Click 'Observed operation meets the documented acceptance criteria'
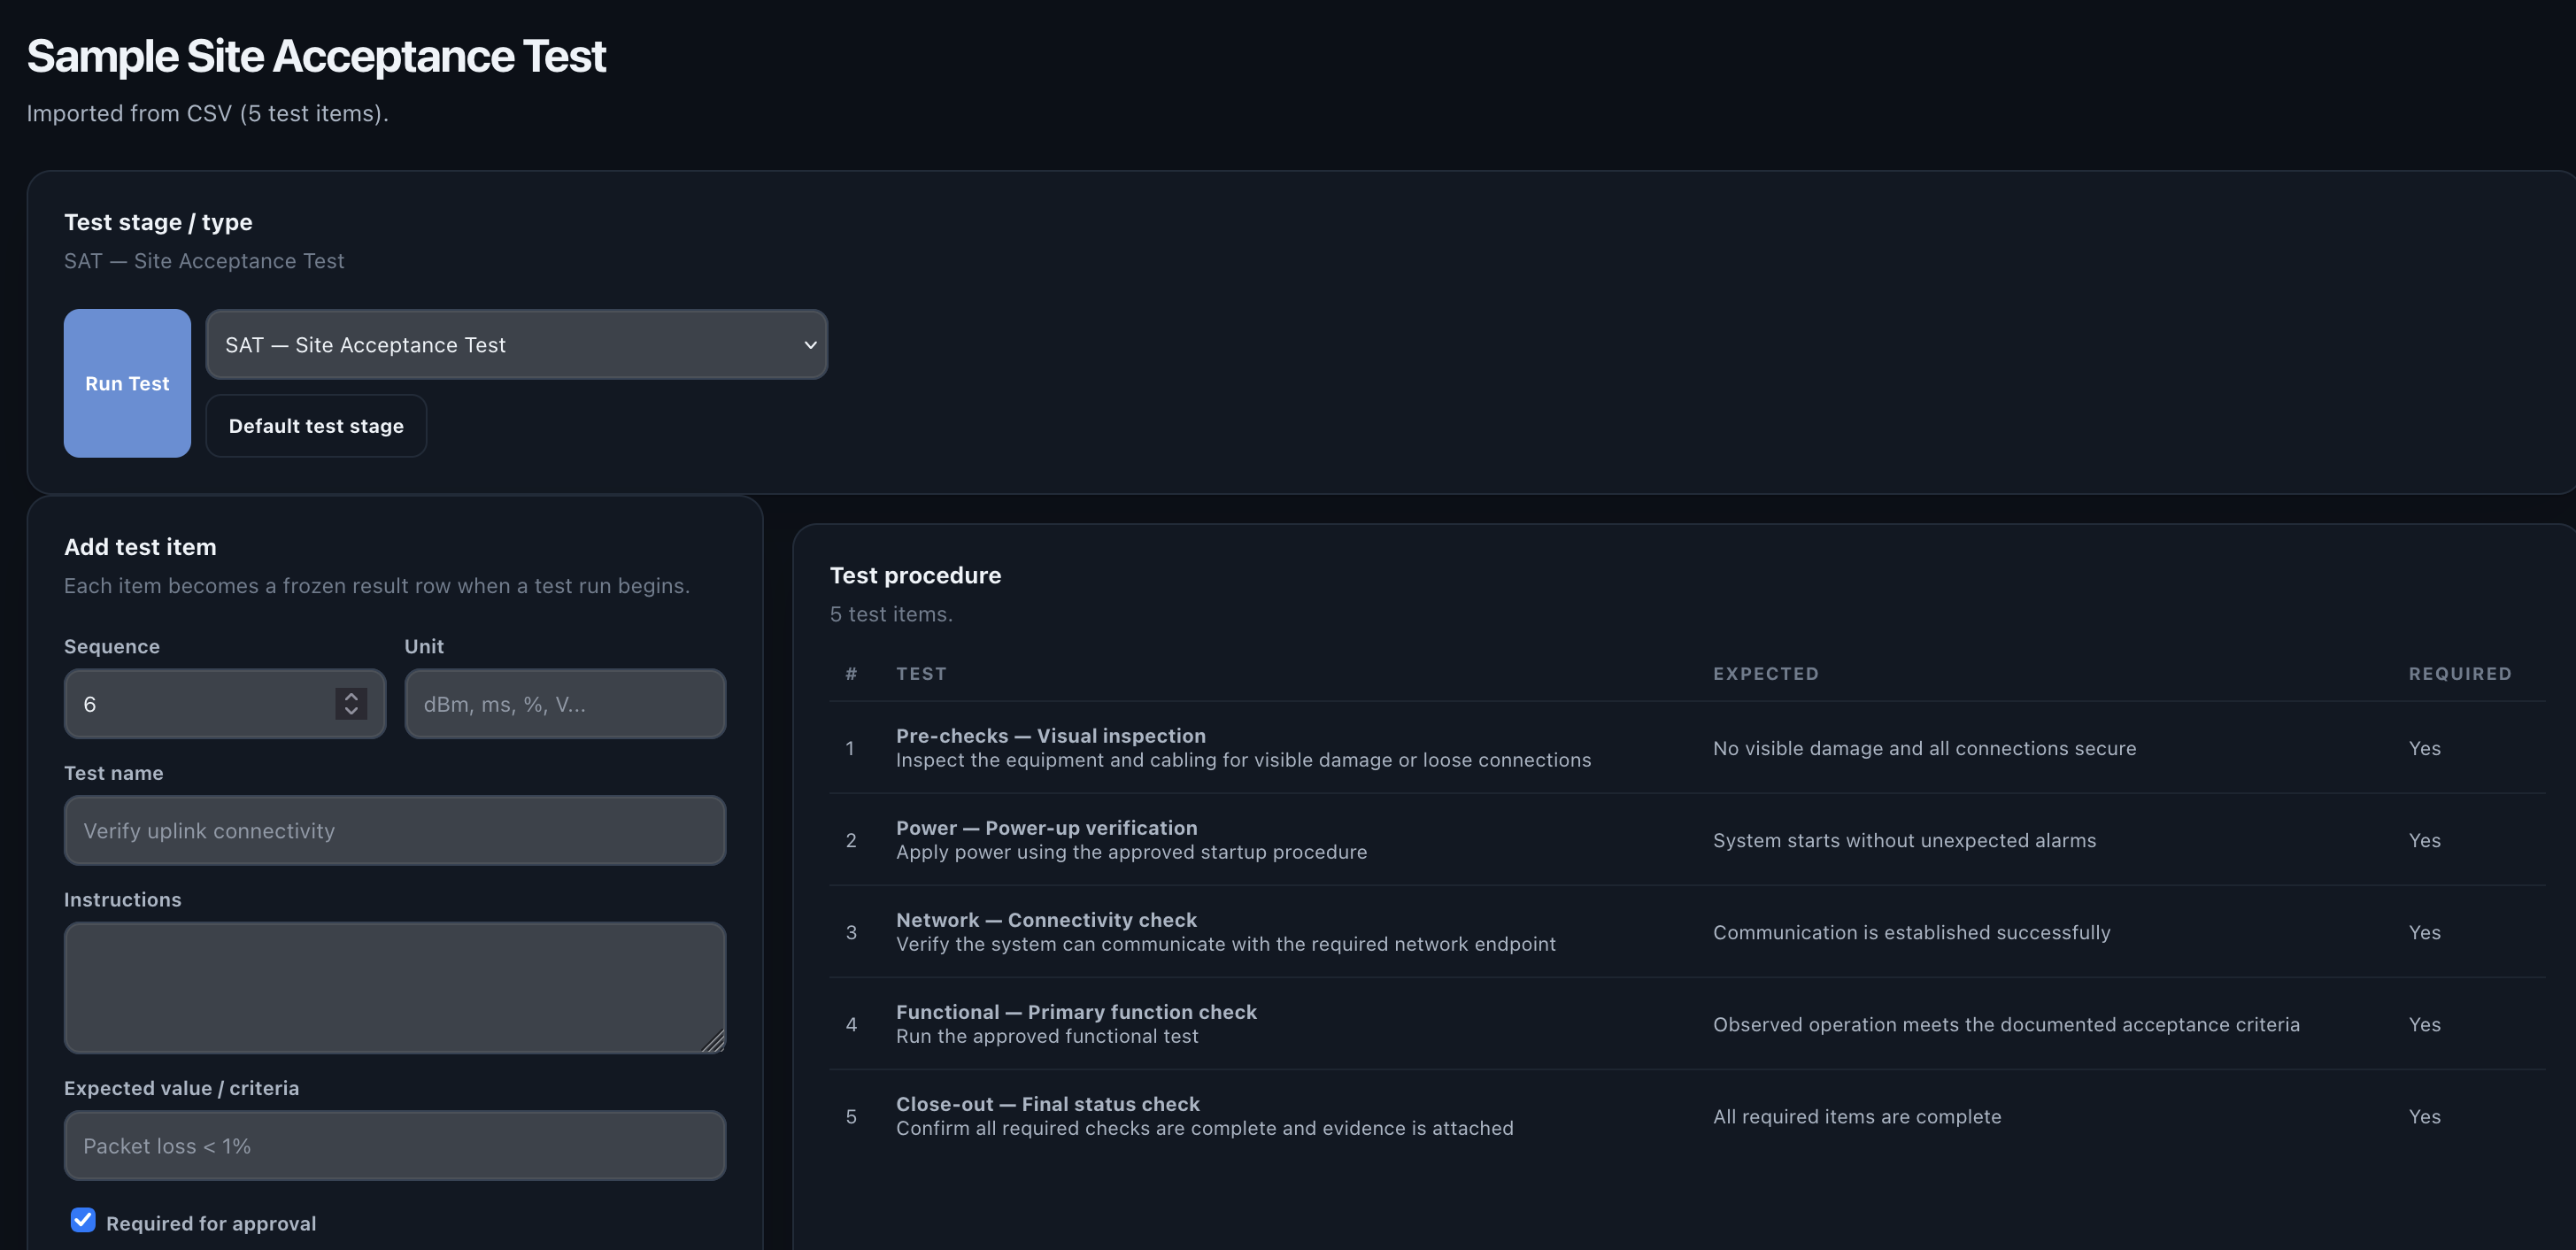The width and height of the screenshot is (2576, 1250). [x=2006, y=1024]
